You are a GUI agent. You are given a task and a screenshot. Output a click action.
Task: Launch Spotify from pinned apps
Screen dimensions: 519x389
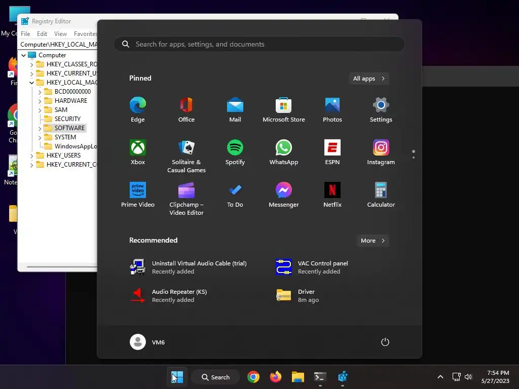[235, 152]
